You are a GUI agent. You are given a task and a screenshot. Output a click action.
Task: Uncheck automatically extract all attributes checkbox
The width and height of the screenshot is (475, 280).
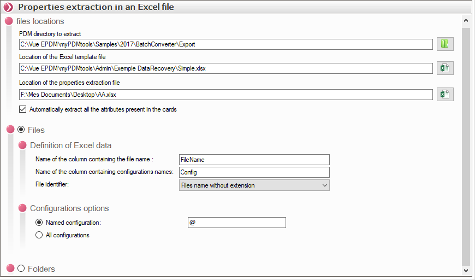(x=22, y=109)
